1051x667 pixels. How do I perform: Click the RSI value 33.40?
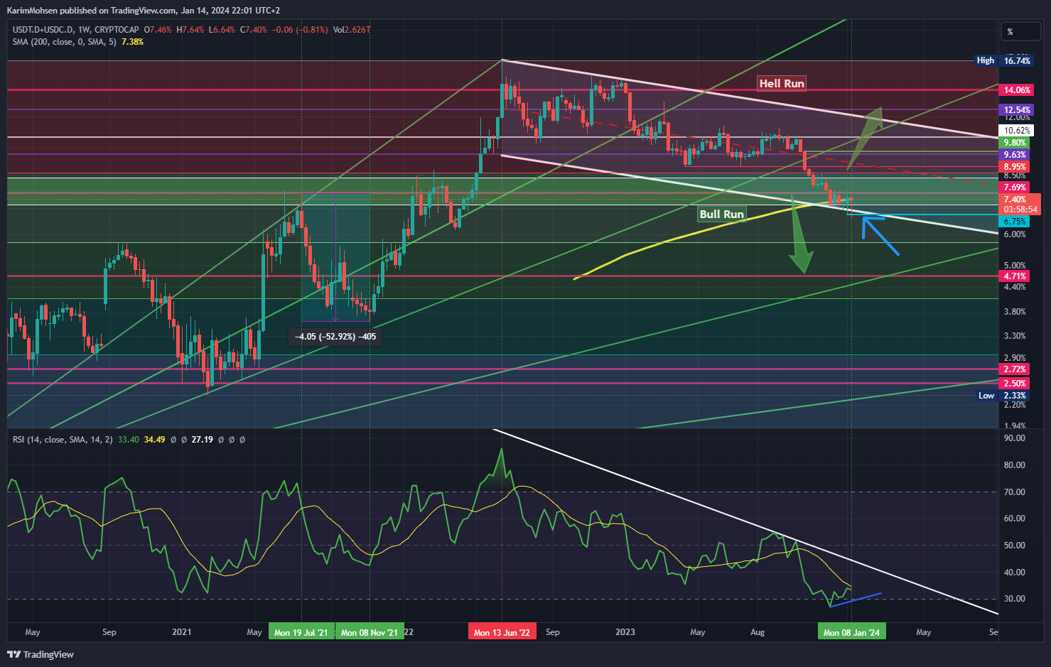coord(129,440)
